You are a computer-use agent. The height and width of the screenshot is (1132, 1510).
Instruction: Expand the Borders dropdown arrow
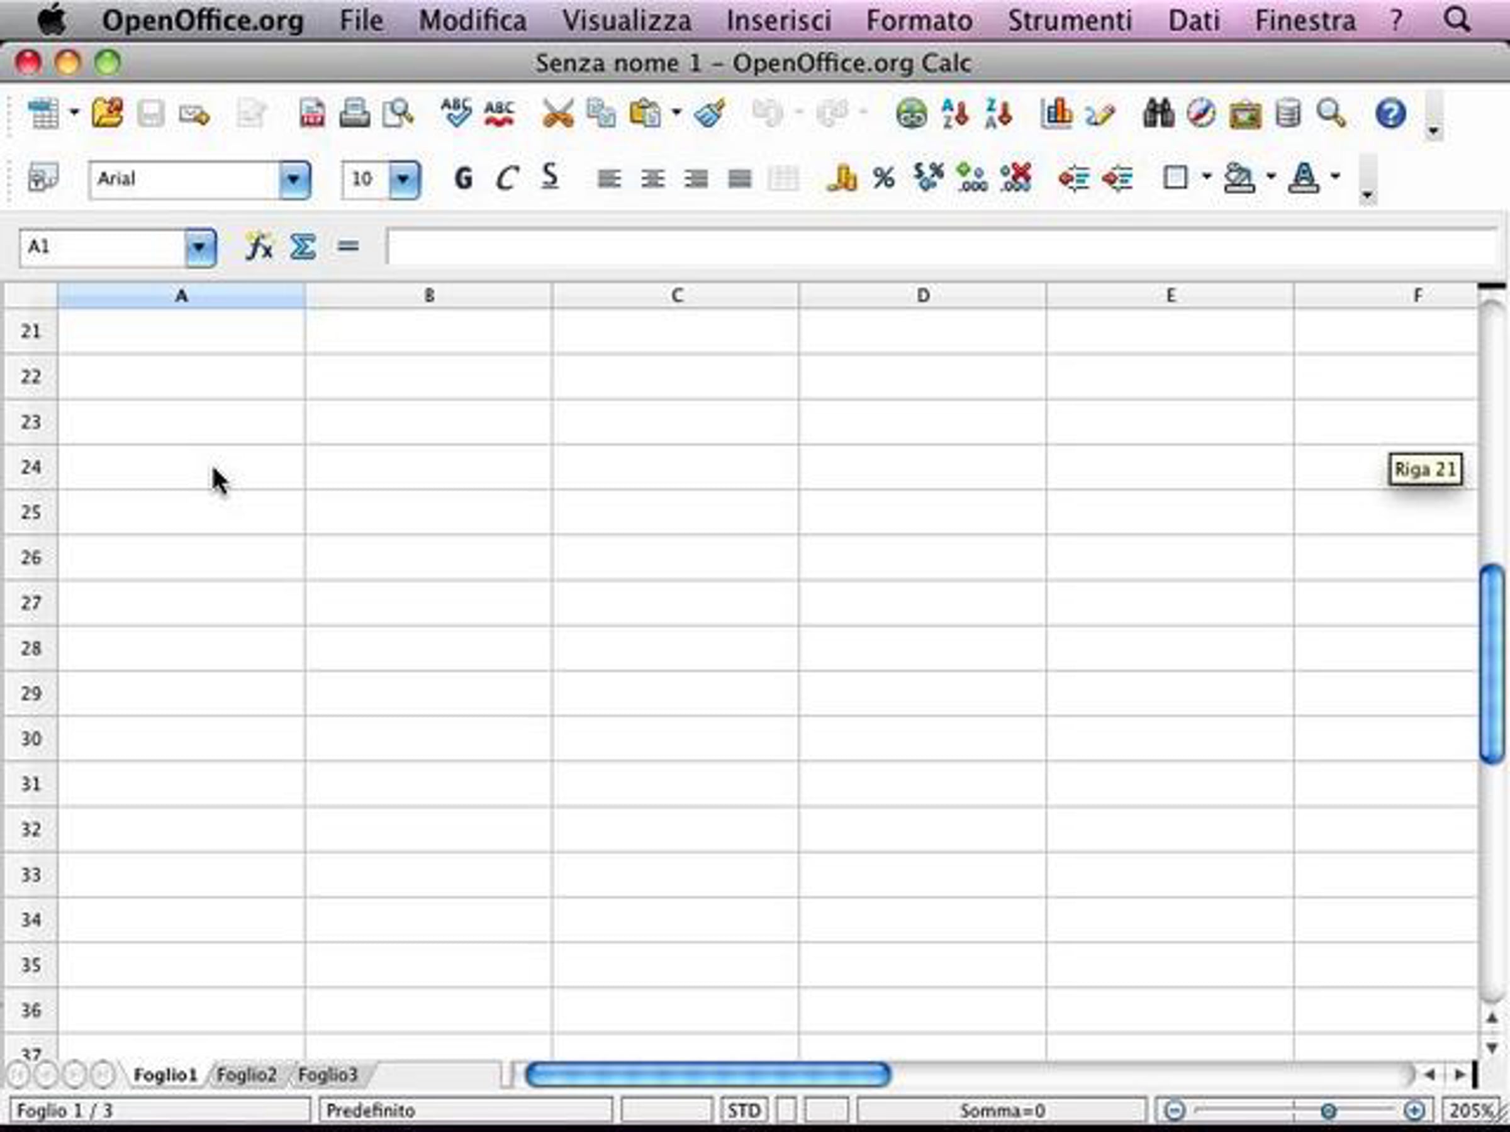[x=1206, y=177]
